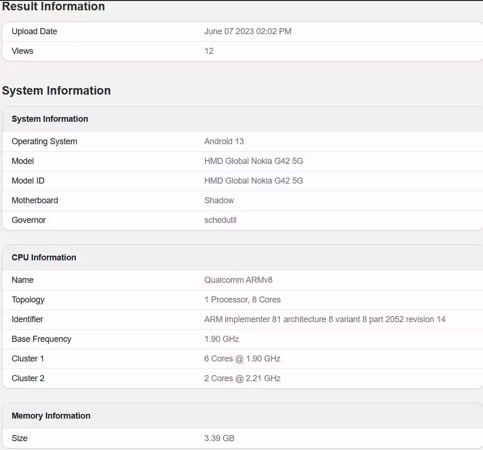The image size is (483, 450).
Task: Click the CPU Information table header
Action: click(x=44, y=258)
